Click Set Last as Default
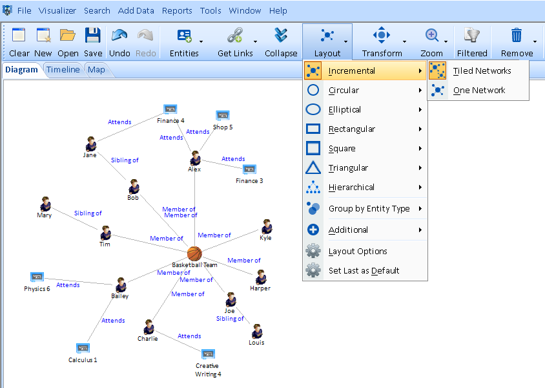The image size is (545, 388). click(x=364, y=271)
